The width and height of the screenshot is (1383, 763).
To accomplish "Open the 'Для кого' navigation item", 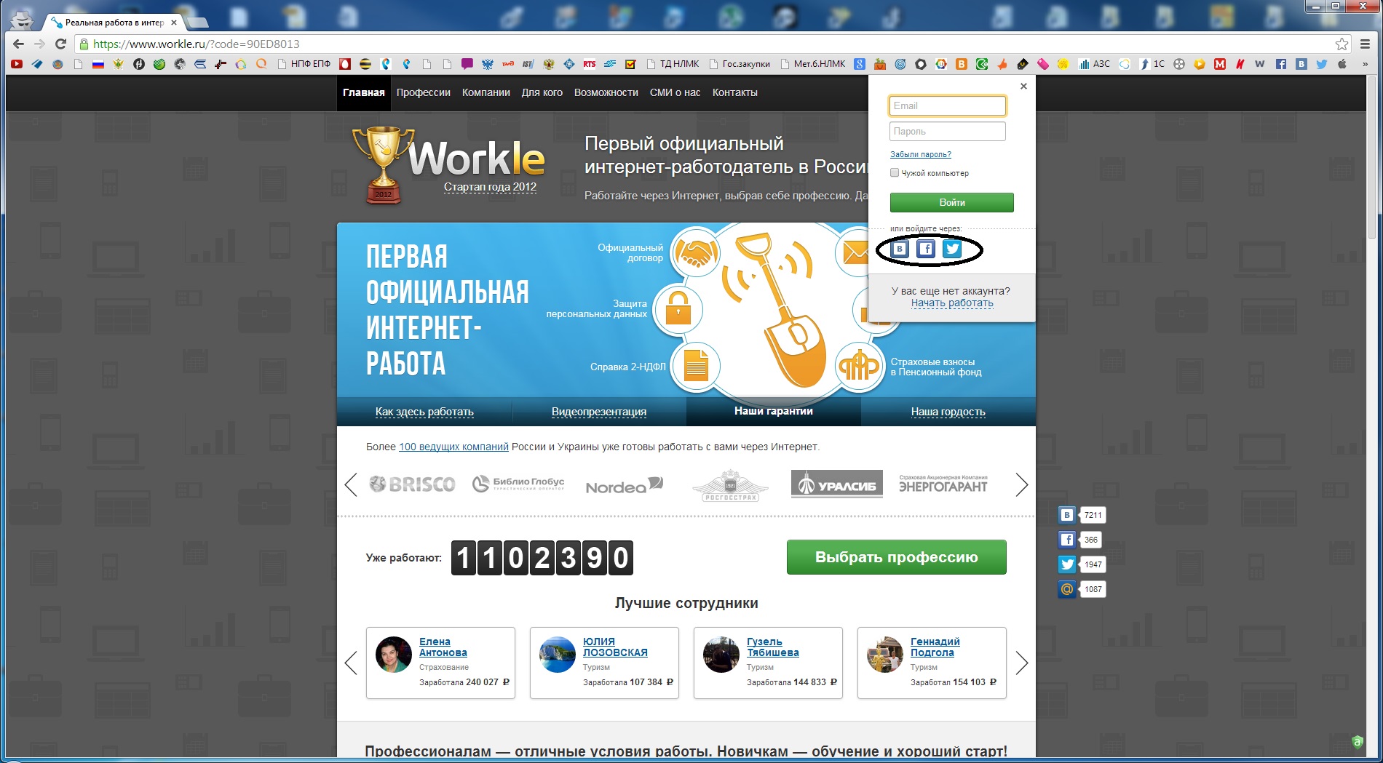I will [x=542, y=92].
